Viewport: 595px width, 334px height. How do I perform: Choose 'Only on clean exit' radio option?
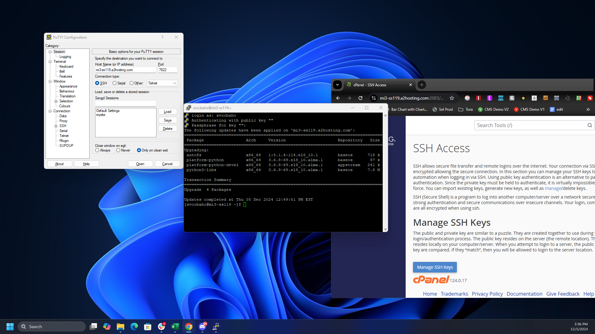pos(139,150)
